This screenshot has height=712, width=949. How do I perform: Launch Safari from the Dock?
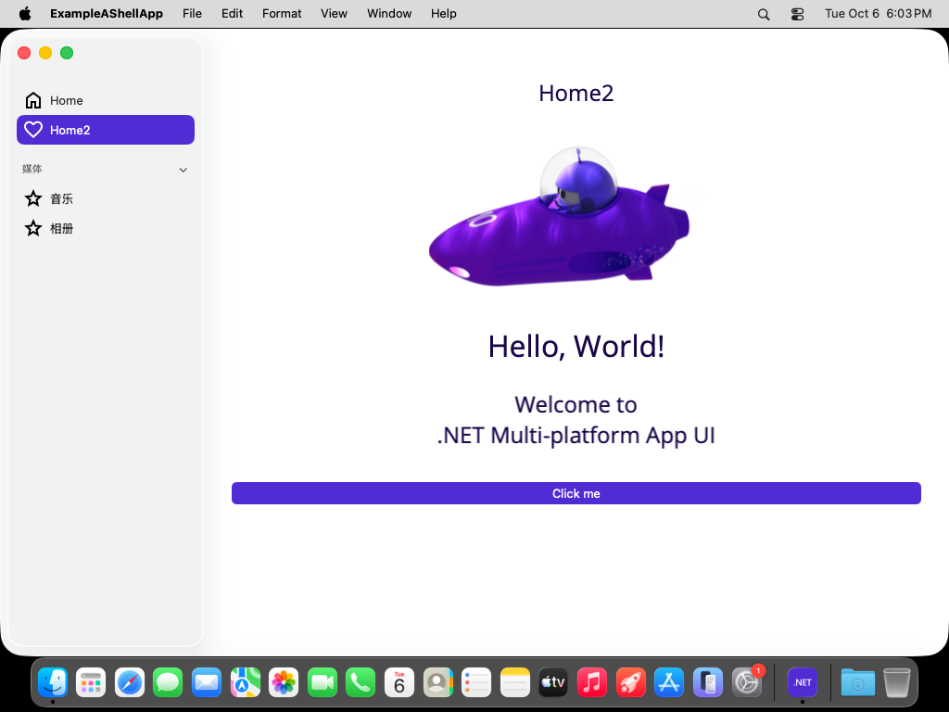(x=130, y=682)
